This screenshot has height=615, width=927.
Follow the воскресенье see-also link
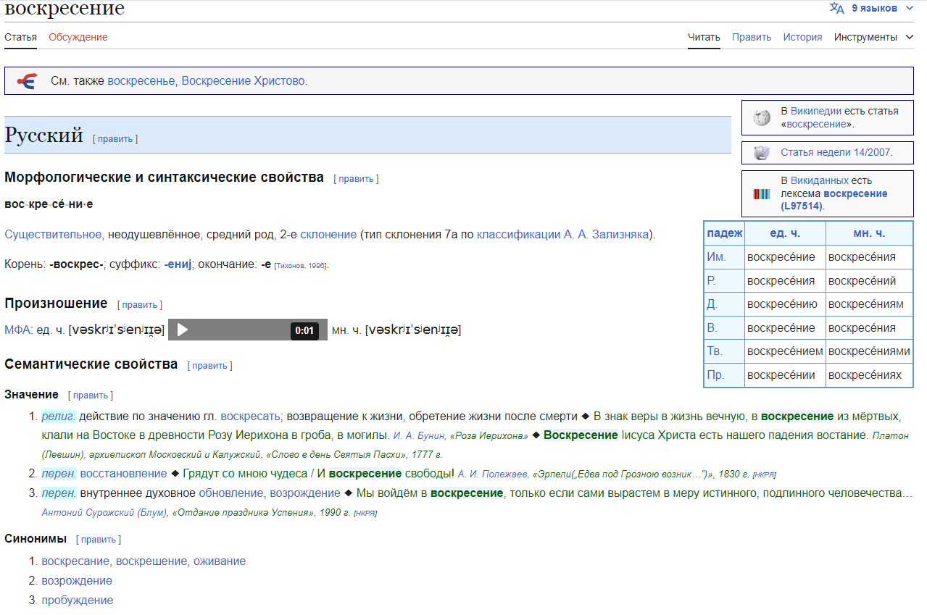tap(141, 80)
